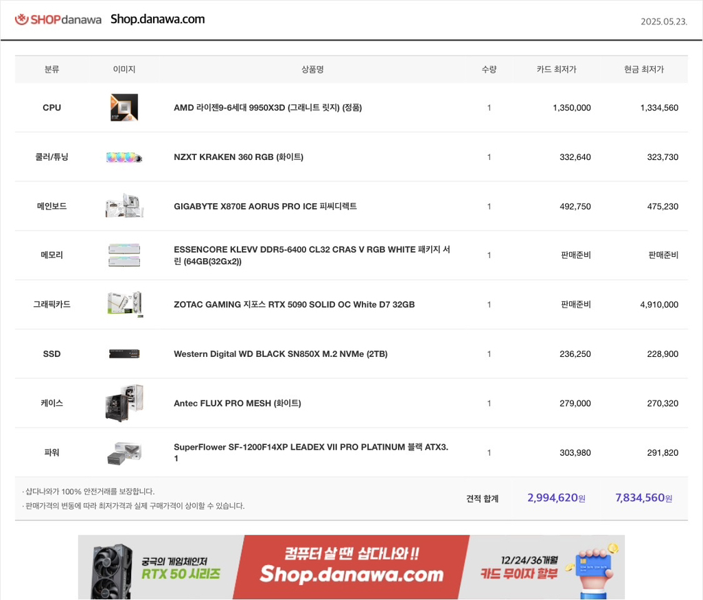Open the SuperFlower power supply thumbnail

point(124,453)
